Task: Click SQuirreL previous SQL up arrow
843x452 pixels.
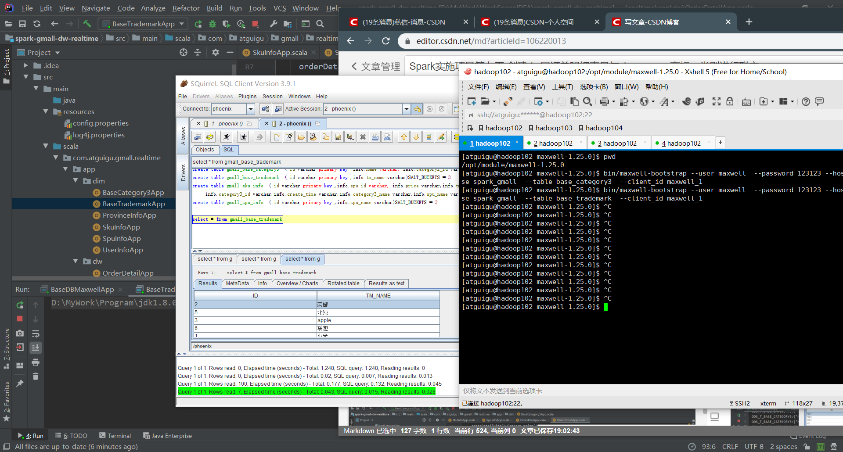Action: click(x=404, y=137)
